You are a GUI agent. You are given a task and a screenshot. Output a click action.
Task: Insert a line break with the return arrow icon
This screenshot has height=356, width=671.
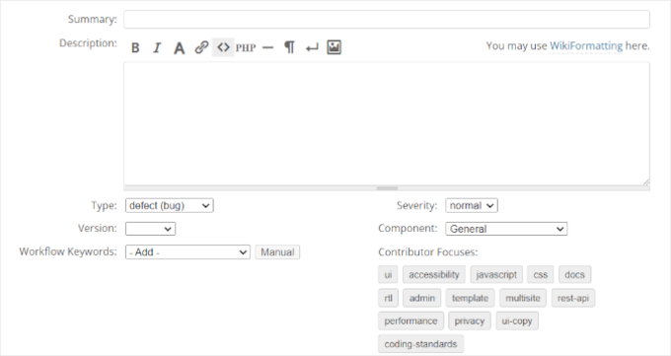(x=312, y=47)
